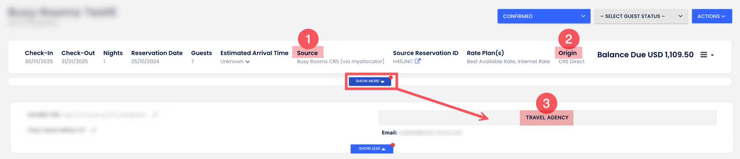Image resolution: width=740 pixels, height=159 pixels.
Task: Click the Balance Due USD 1,109.50 amount
Action: pyautogui.click(x=645, y=55)
